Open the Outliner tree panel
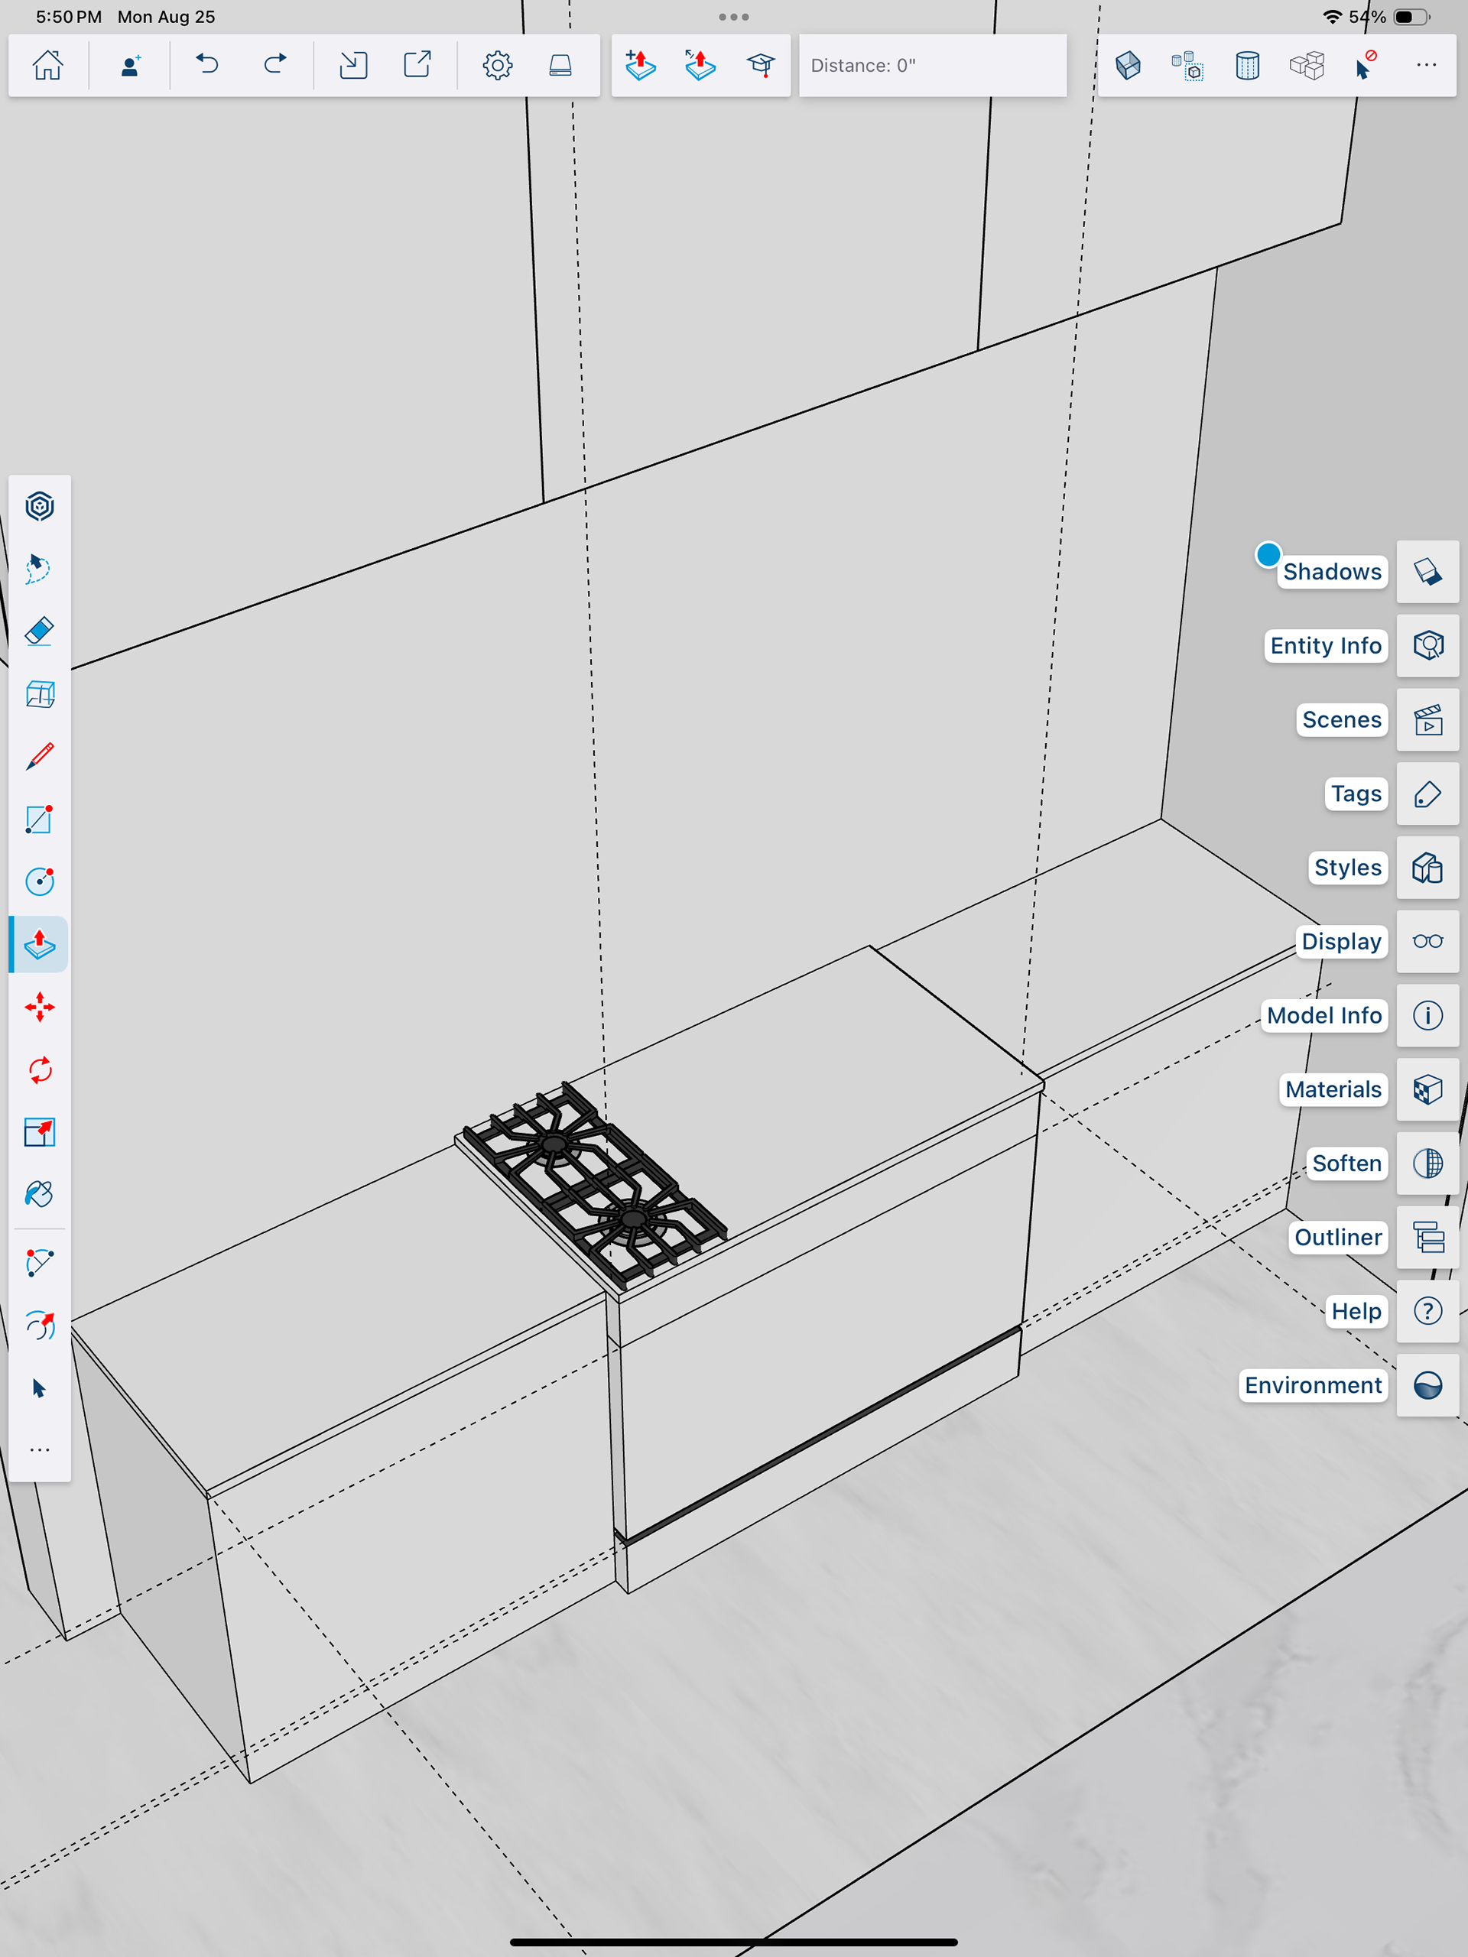This screenshot has height=1957, width=1468. [1427, 1237]
